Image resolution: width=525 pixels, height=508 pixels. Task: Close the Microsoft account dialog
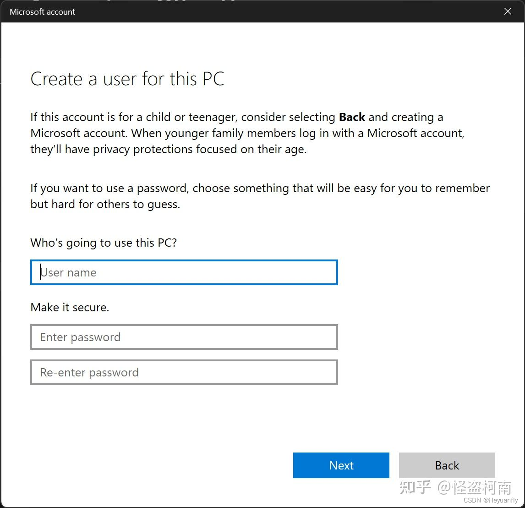508,11
